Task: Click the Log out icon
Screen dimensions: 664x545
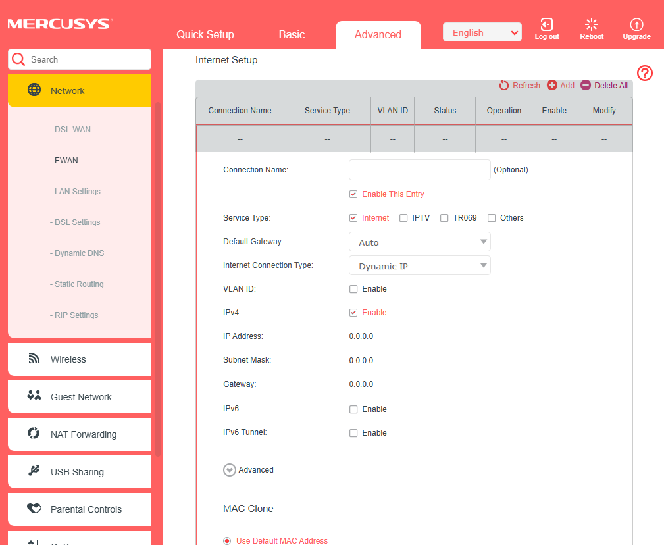Action: [x=546, y=24]
